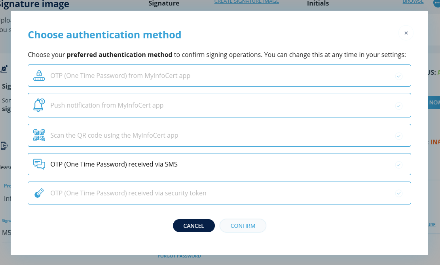This screenshot has height=265, width=440.
Task: Tick the checkmark for OTP received via SMS
Action: coord(399,165)
